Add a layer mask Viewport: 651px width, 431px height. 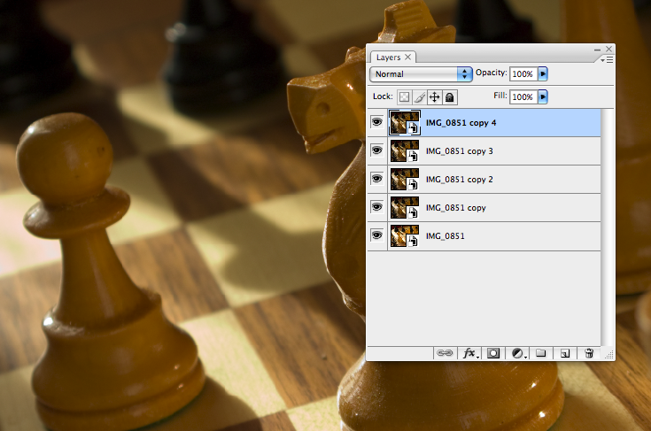(x=493, y=353)
